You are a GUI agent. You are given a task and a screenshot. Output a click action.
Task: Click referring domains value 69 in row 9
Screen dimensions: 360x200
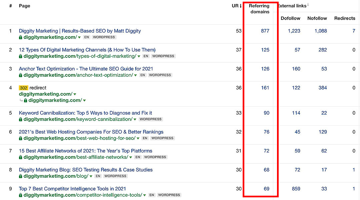coord(267,189)
